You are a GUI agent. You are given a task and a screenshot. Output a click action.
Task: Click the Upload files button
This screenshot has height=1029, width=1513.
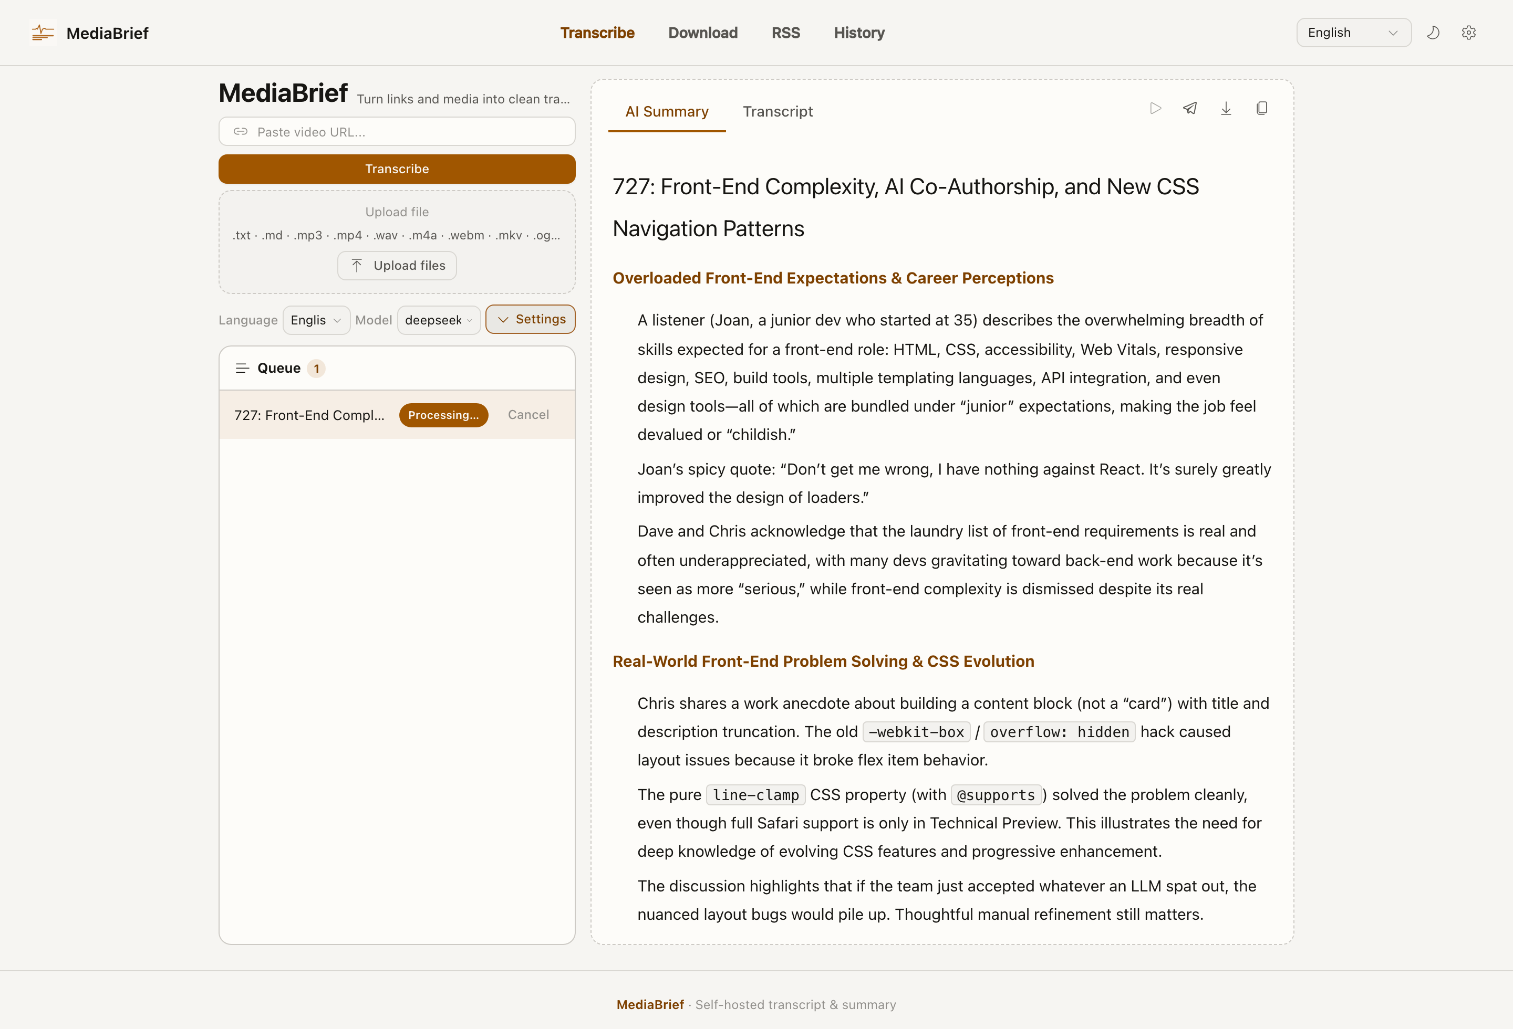397,265
